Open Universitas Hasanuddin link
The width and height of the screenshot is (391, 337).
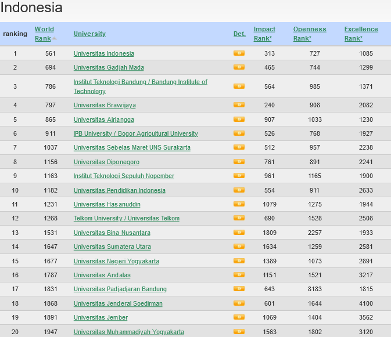(107, 204)
